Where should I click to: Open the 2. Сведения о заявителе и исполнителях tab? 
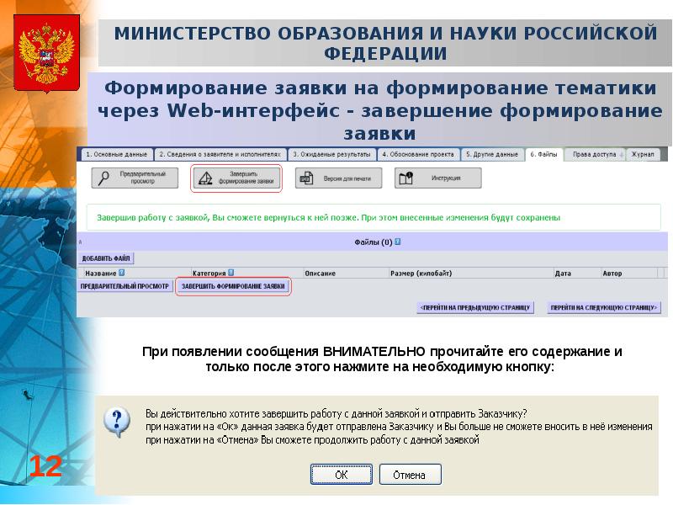click(x=220, y=155)
